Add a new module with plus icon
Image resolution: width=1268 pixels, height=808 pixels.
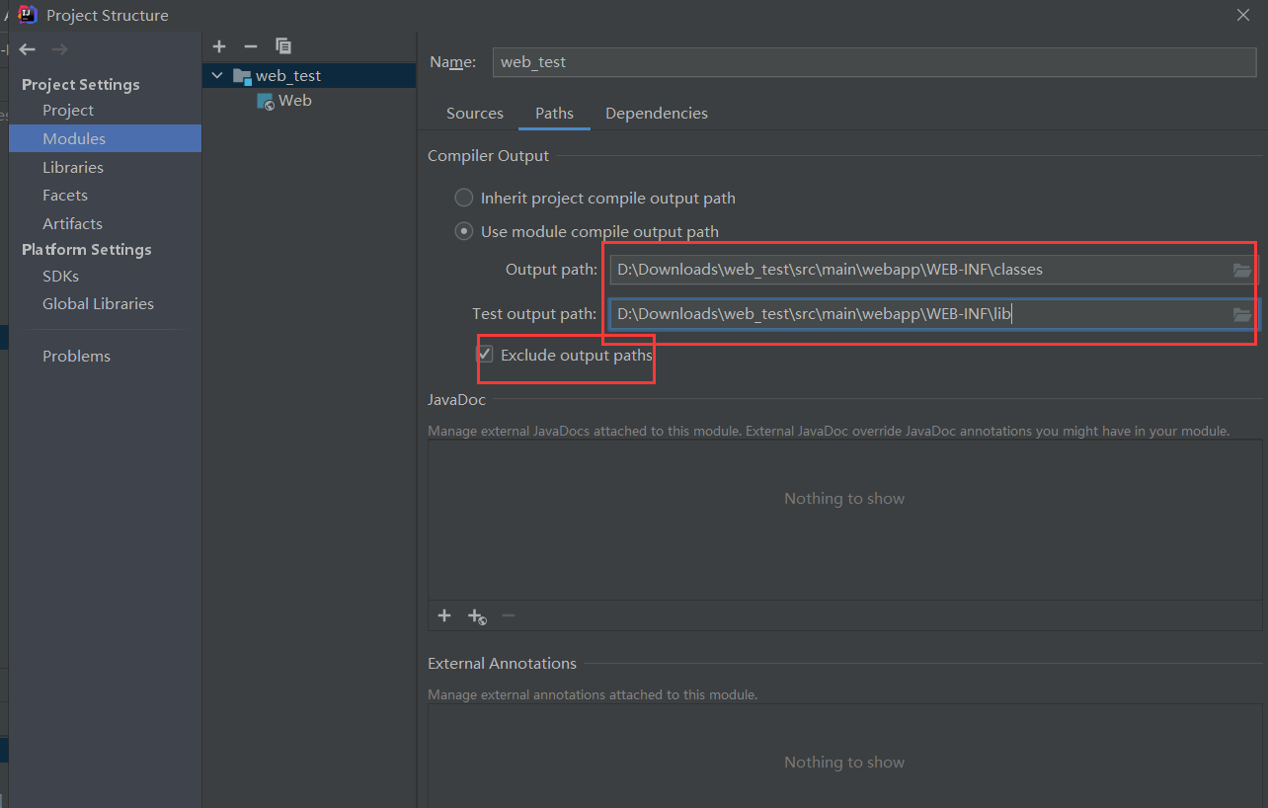pos(219,46)
